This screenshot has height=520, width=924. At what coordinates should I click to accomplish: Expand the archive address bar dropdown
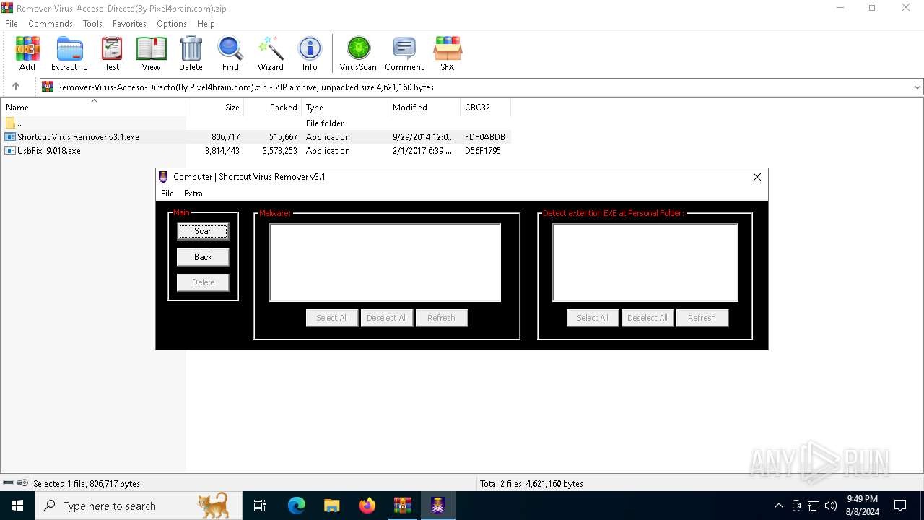pyautogui.click(x=918, y=87)
